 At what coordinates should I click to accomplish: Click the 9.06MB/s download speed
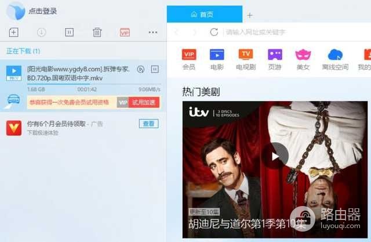[150, 89]
